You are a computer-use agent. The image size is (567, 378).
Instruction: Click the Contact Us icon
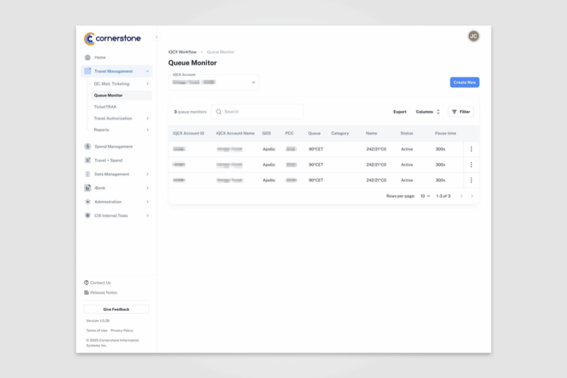pyautogui.click(x=86, y=283)
